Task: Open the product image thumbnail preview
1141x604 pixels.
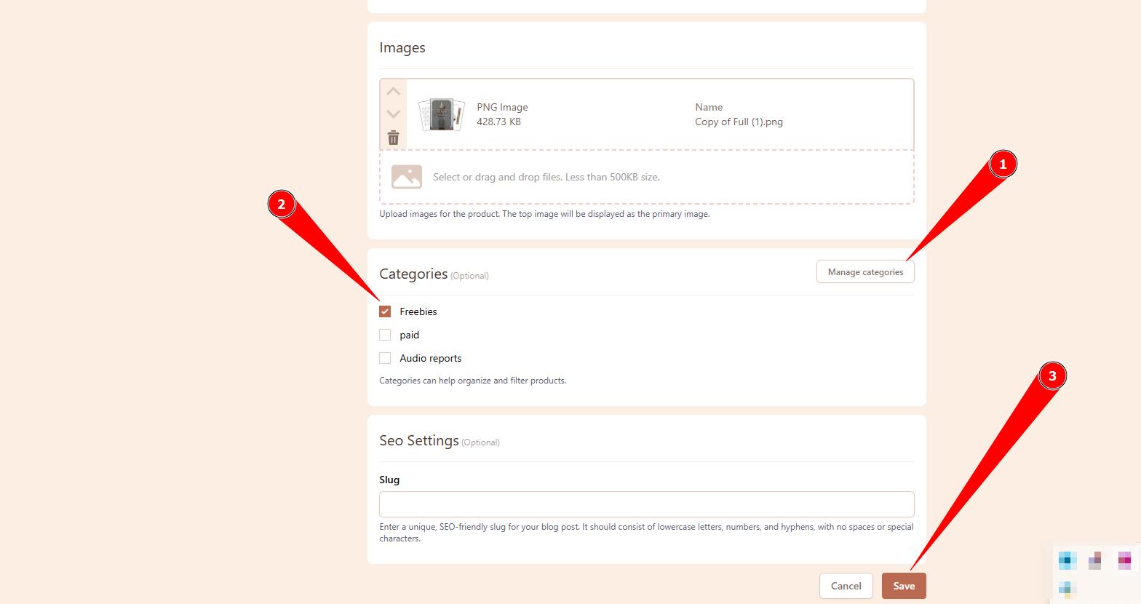Action: 441,114
